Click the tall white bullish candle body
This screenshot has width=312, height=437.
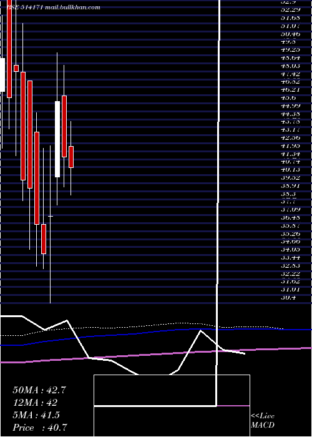(x=57, y=139)
